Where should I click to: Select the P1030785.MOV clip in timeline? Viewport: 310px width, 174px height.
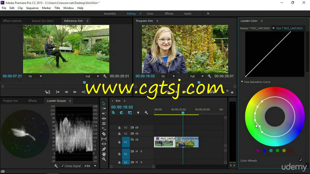pos(187,142)
